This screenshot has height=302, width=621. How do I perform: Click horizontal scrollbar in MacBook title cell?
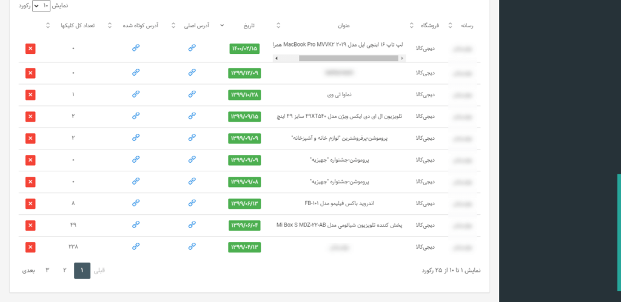click(340, 58)
